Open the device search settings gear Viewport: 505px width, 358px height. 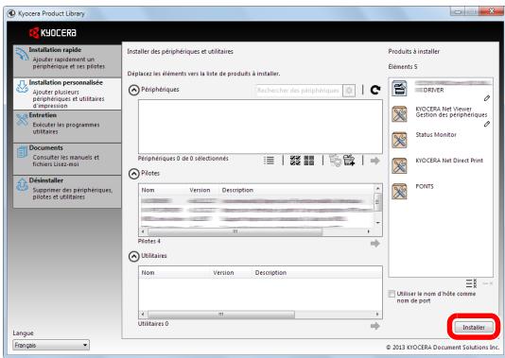coord(349,91)
